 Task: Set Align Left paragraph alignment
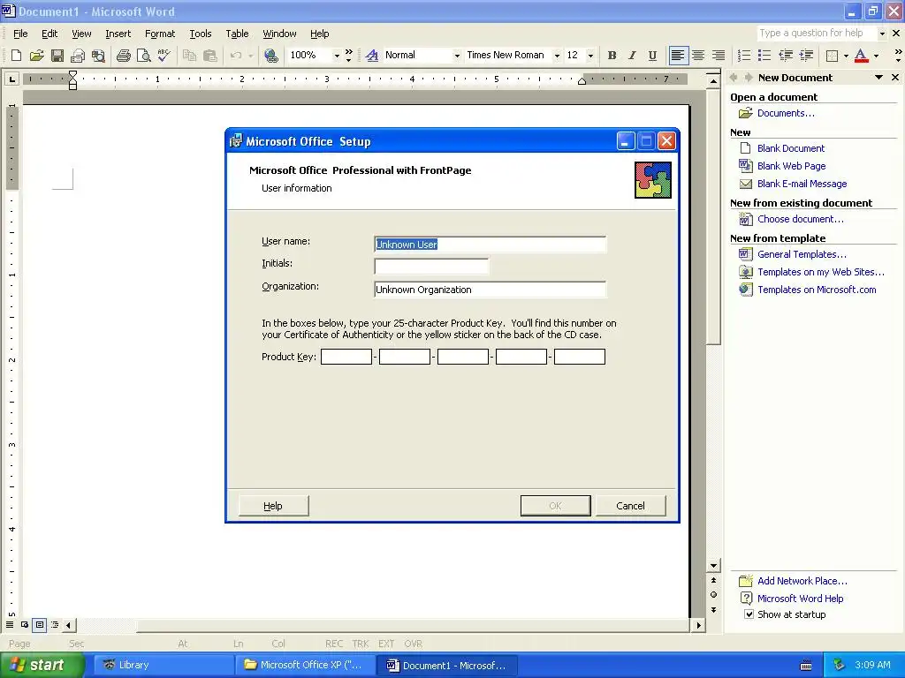[x=678, y=56]
